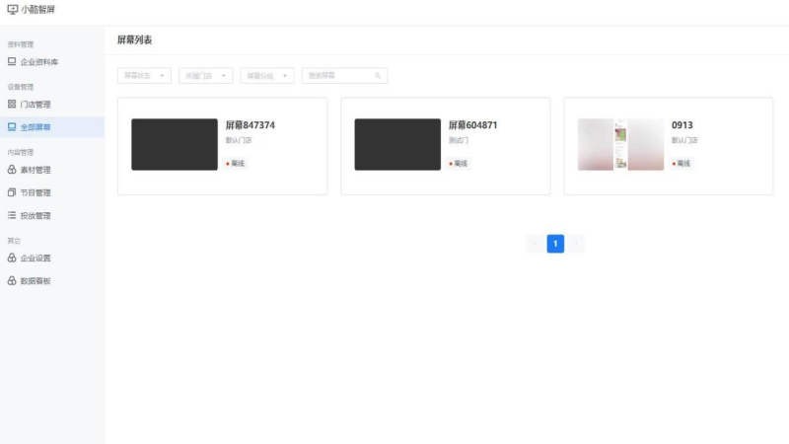Select 全部屏幕 in the sidebar menu
The image size is (789, 444).
click(36, 127)
